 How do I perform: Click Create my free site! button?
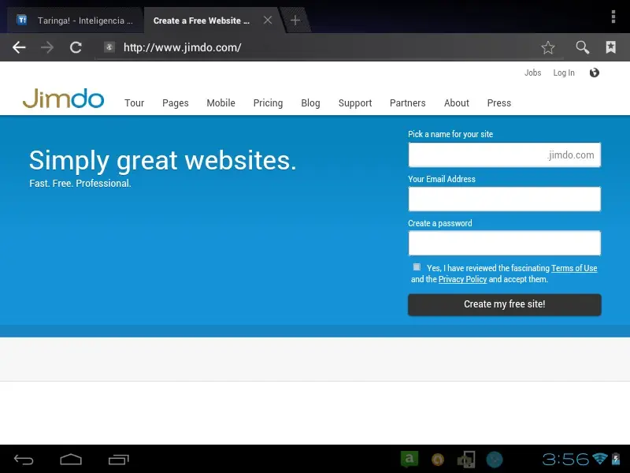tap(505, 304)
